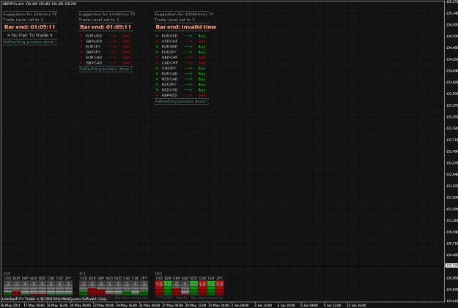Click the EUR bar in W1 meter
The height and width of the screenshot is (308, 458).
(168, 288)
